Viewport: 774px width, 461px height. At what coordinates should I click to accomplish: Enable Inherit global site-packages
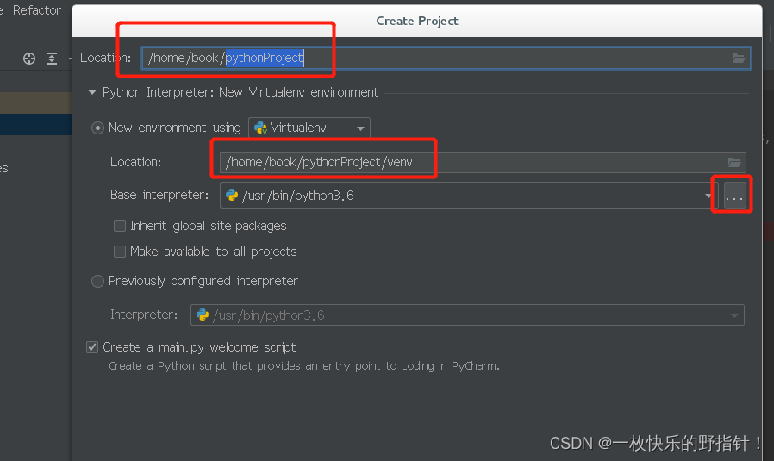click(120, 226)
